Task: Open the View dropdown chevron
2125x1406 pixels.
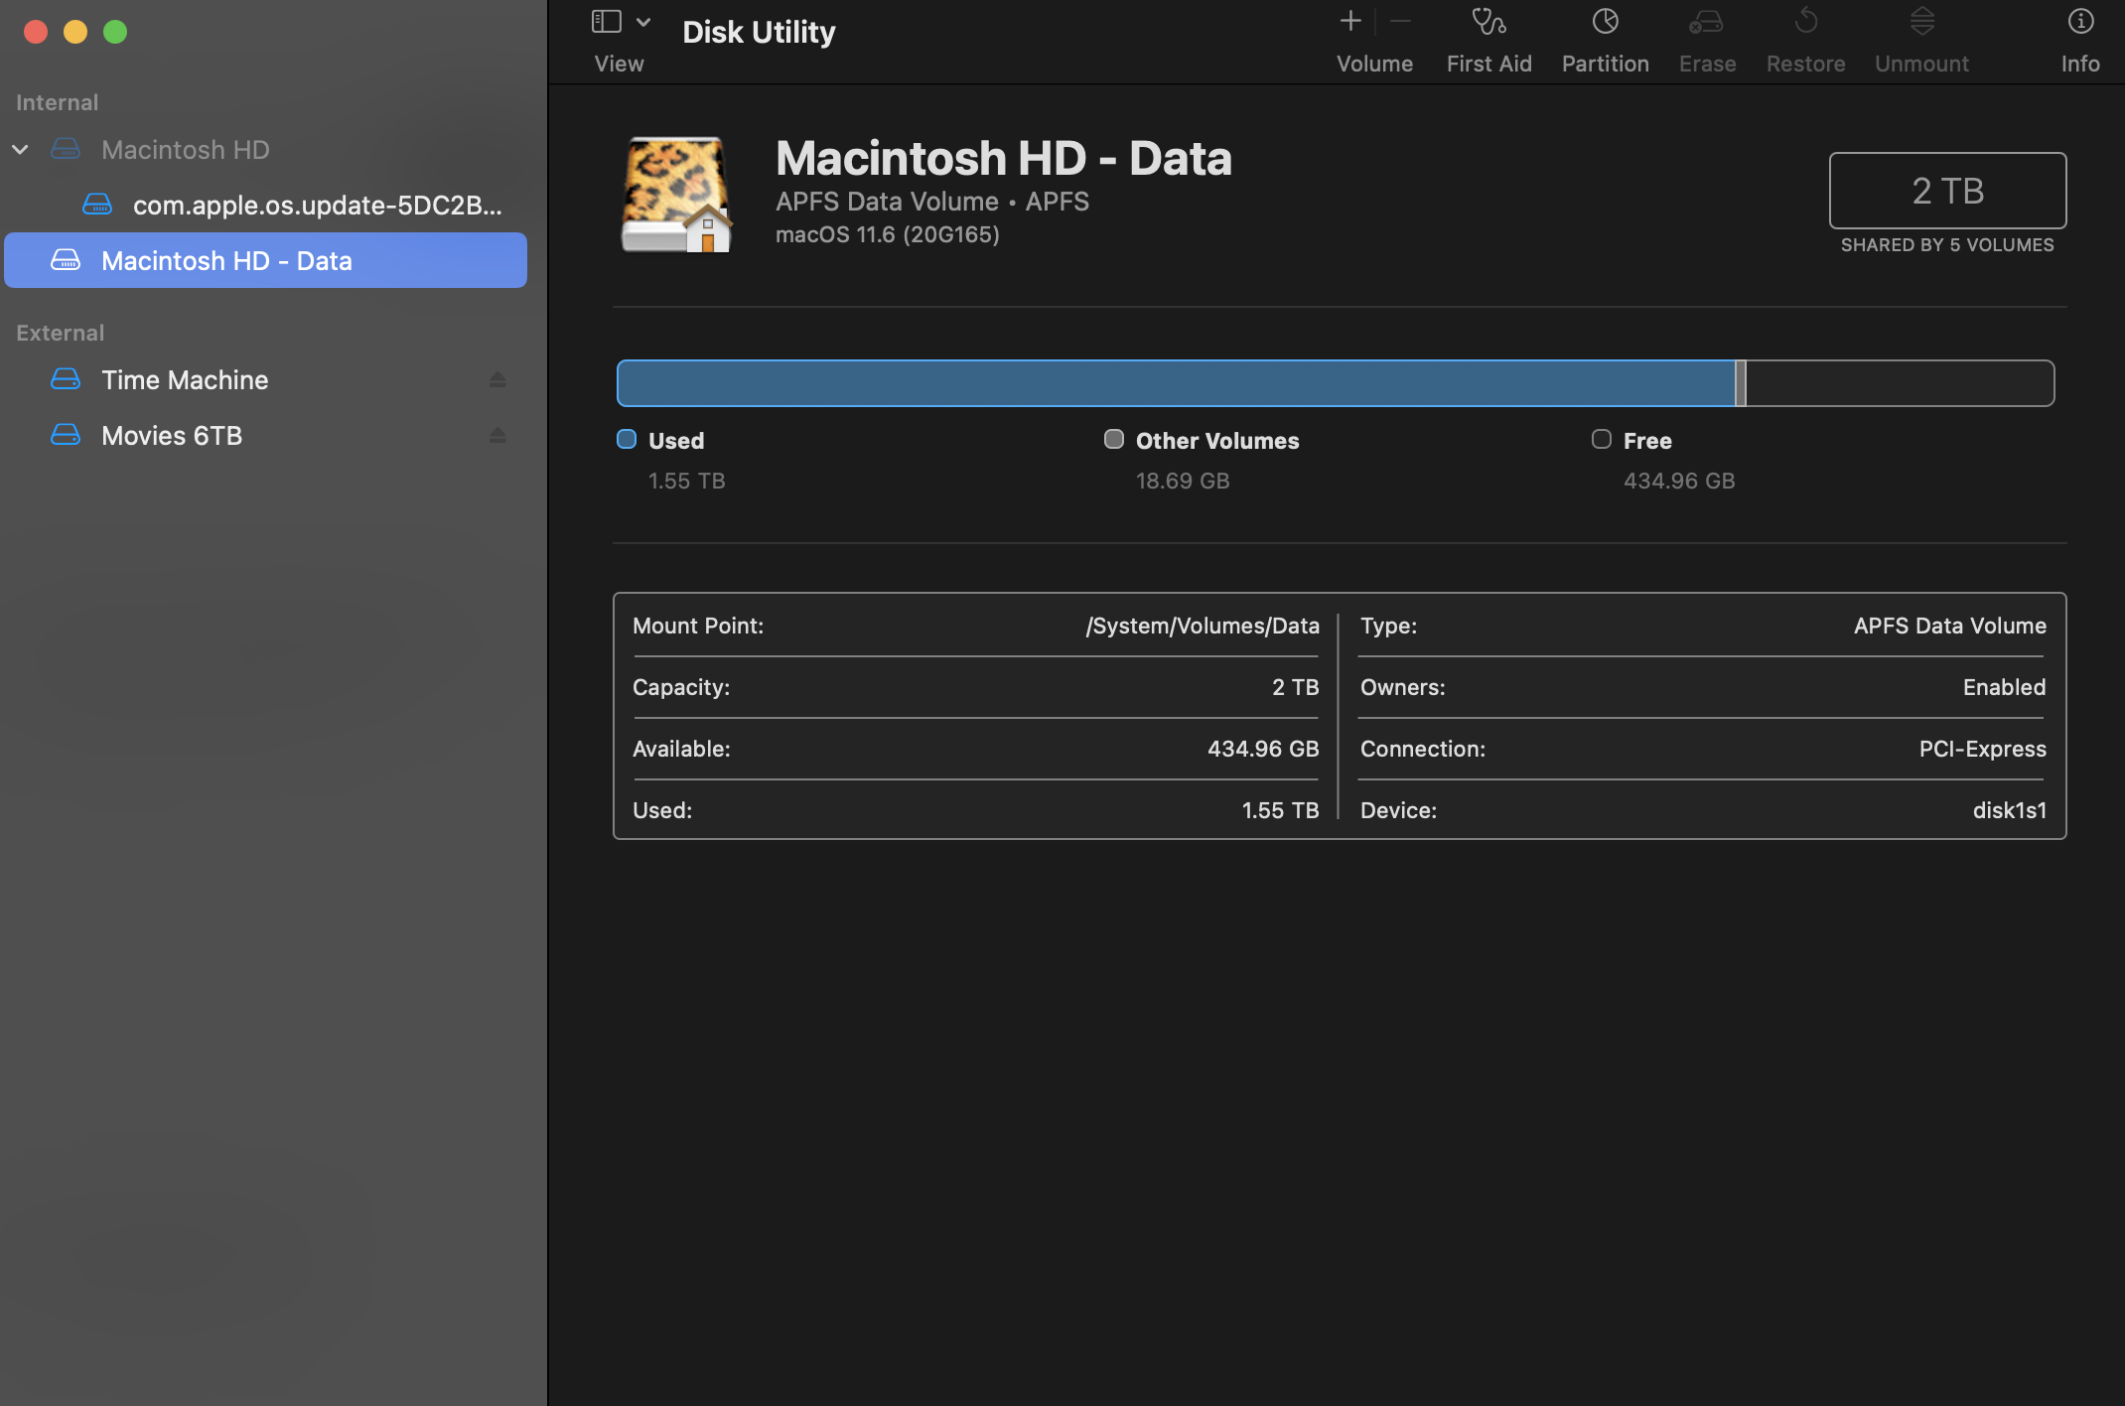Action: point(643,22)
